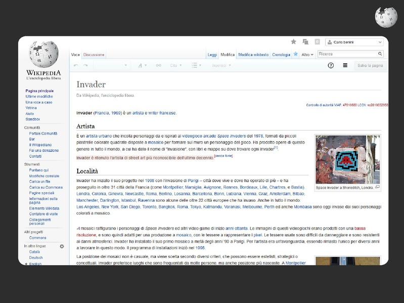Image resolution: width=404 pixels, height=303 pixels.
Task: Open Pagina principale in sidebar
Action: click(39, 91)
